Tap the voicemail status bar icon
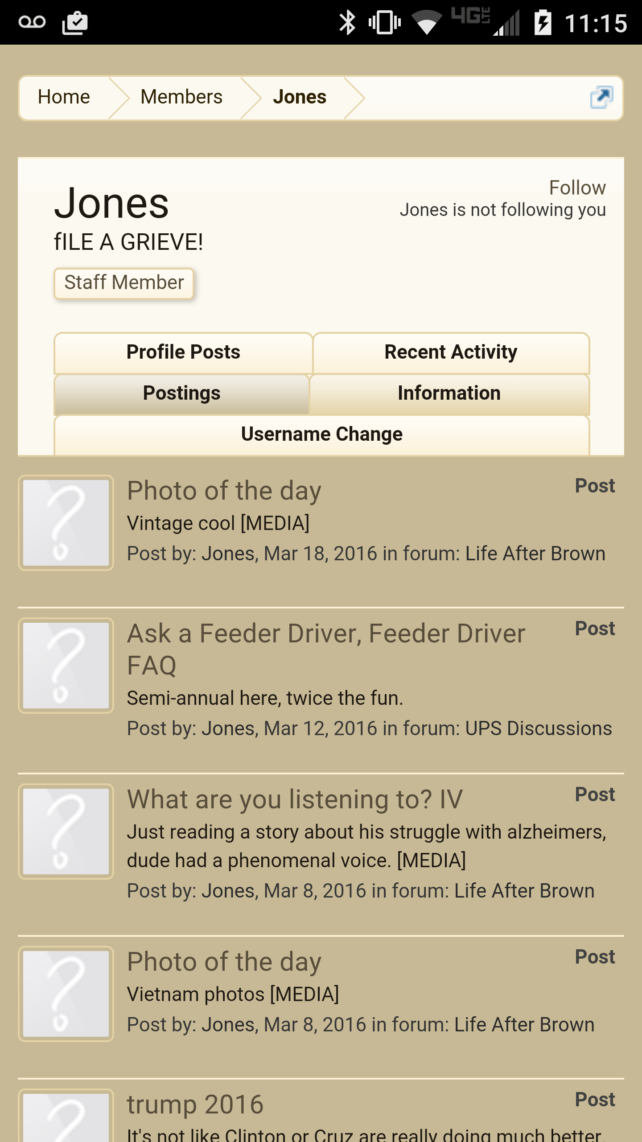This screenshot has width=642, height=1142. [32, 22]
